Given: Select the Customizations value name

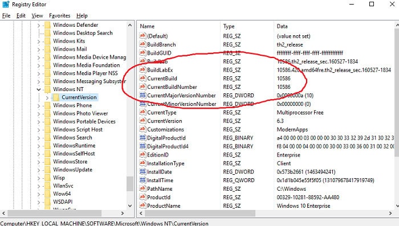Looking at the screenshot, I should click(x=165, y=129).
